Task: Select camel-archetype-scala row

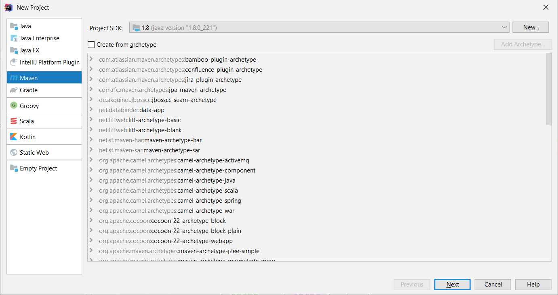Action: pyautogui.click(x=316, y=191)
